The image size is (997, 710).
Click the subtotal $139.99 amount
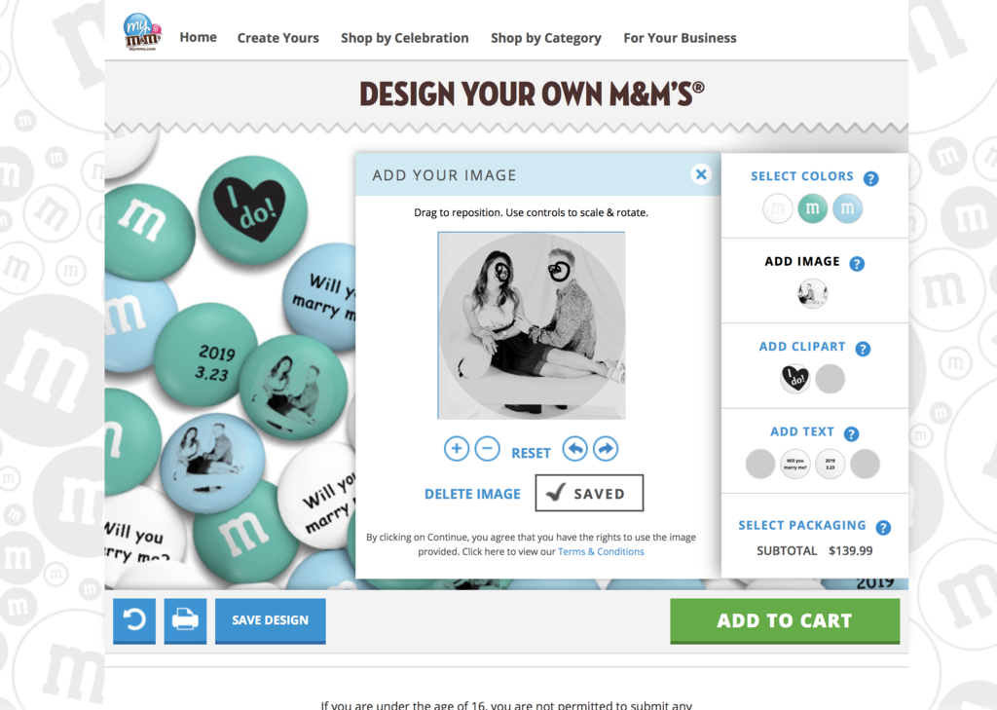tap(851, 551)
